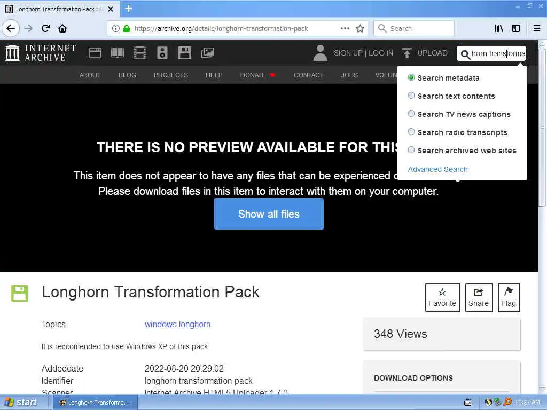
Task: Open the Texts book icon
Action: tap(118, 53)
